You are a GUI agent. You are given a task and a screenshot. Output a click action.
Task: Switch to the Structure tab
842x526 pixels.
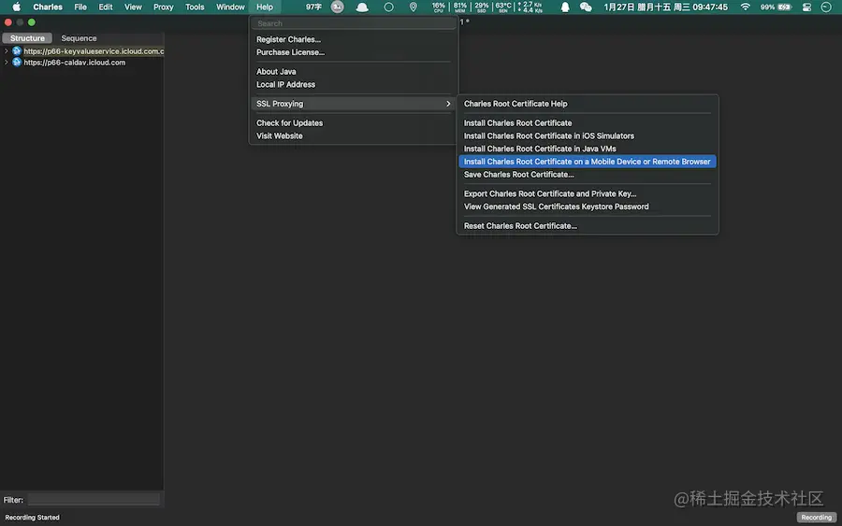pyautogui.click(x=27, y=38)
